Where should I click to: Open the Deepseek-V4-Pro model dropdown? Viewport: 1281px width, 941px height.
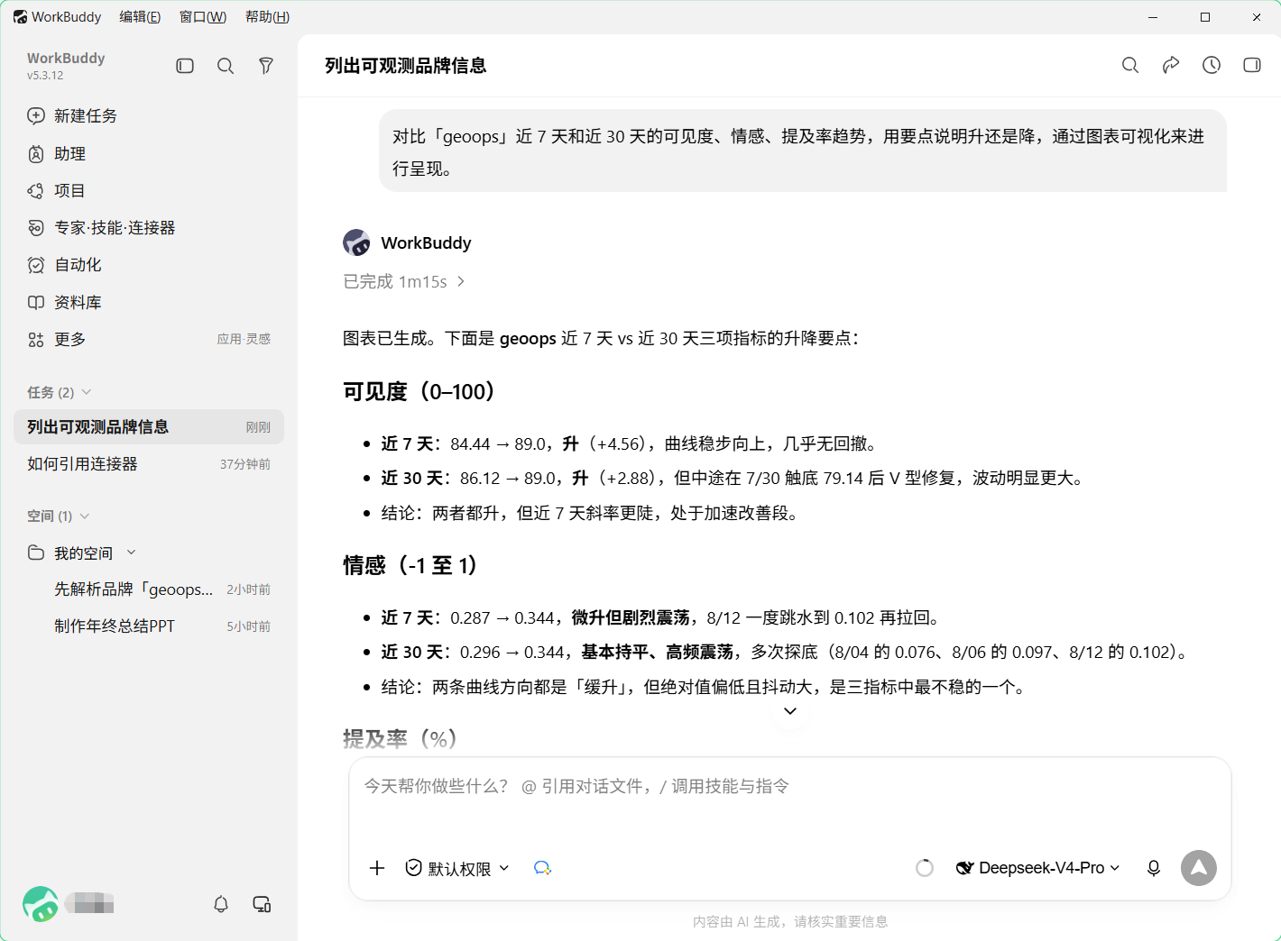(x=1038, y=868)
